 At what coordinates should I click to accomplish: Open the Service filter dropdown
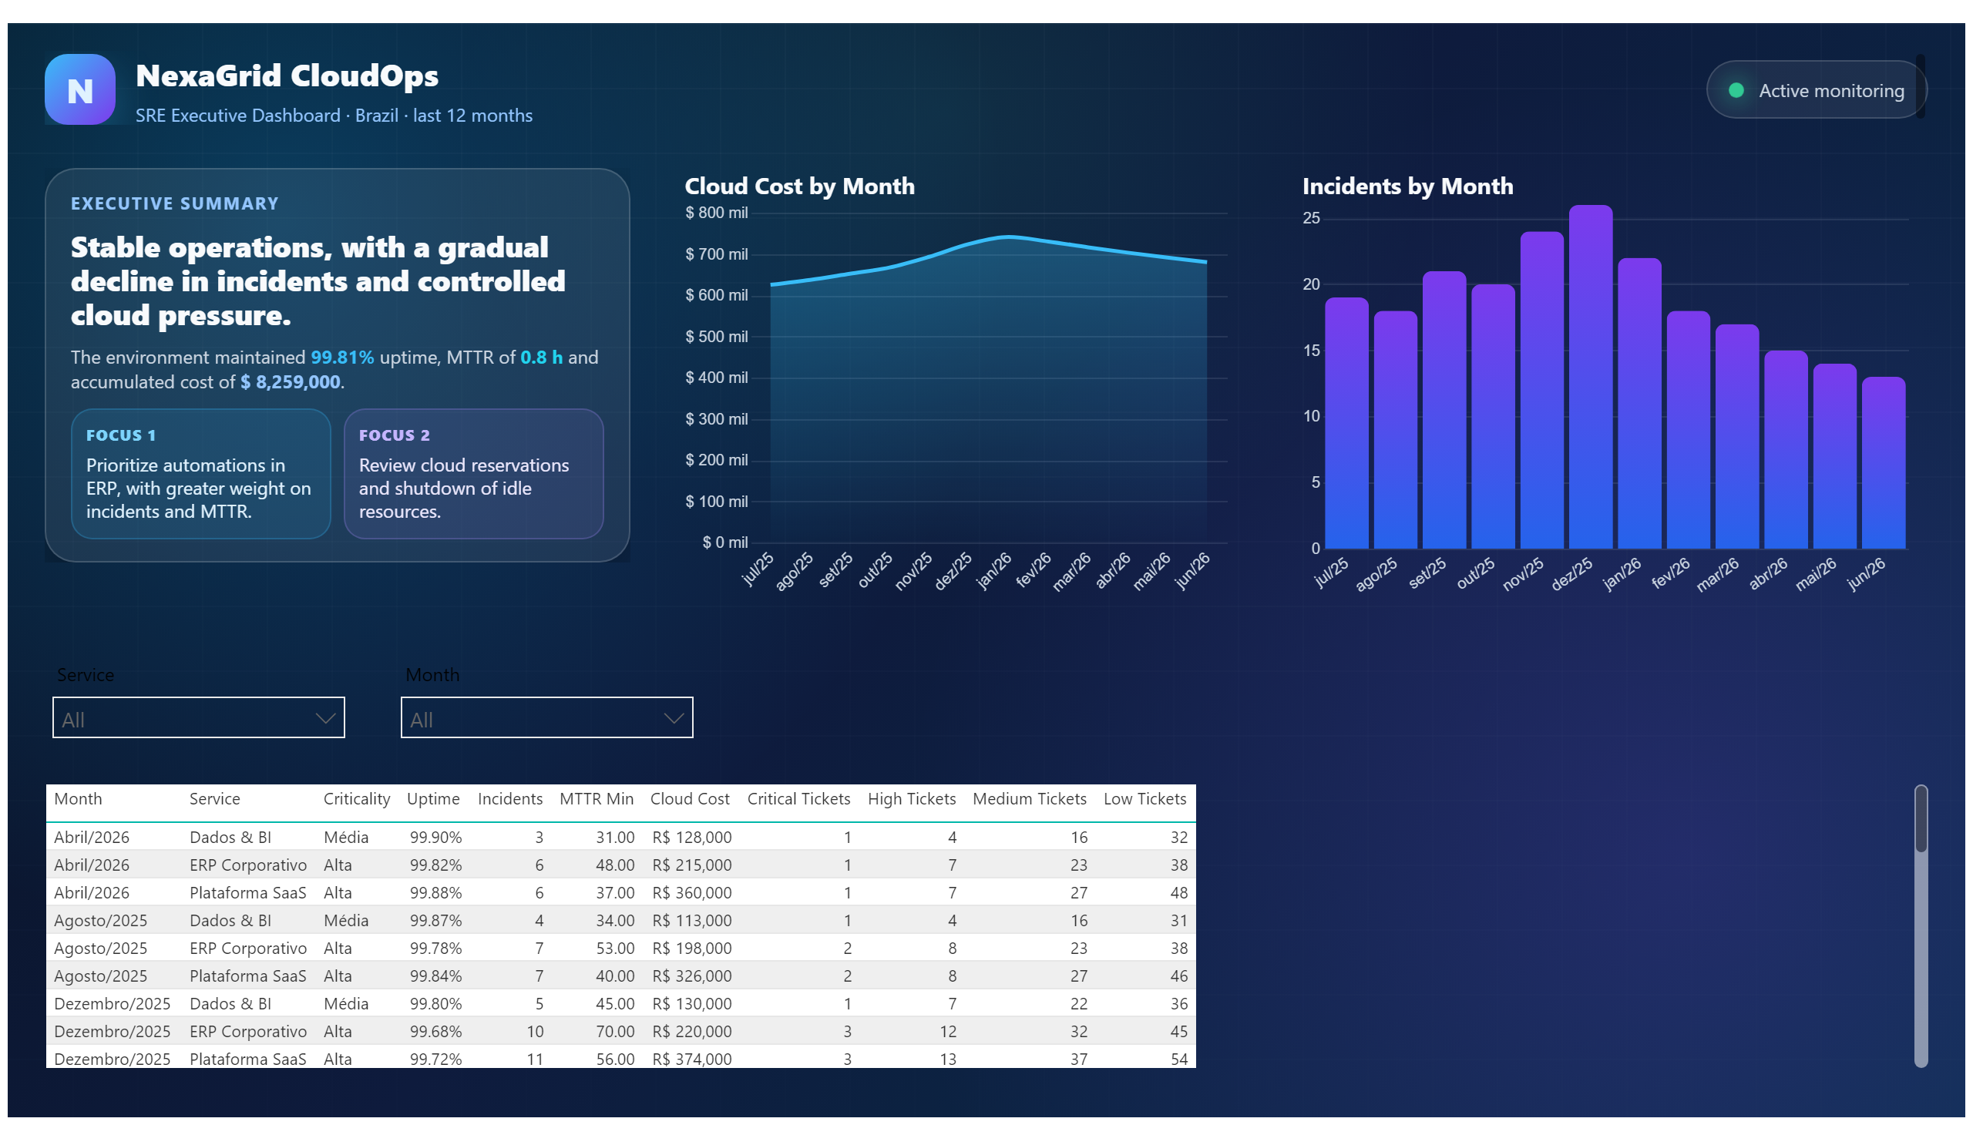[x=199, y=719]
